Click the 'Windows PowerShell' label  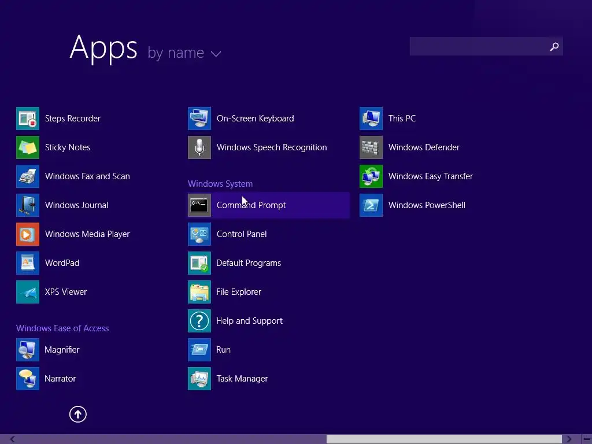[x=427, y=205]
